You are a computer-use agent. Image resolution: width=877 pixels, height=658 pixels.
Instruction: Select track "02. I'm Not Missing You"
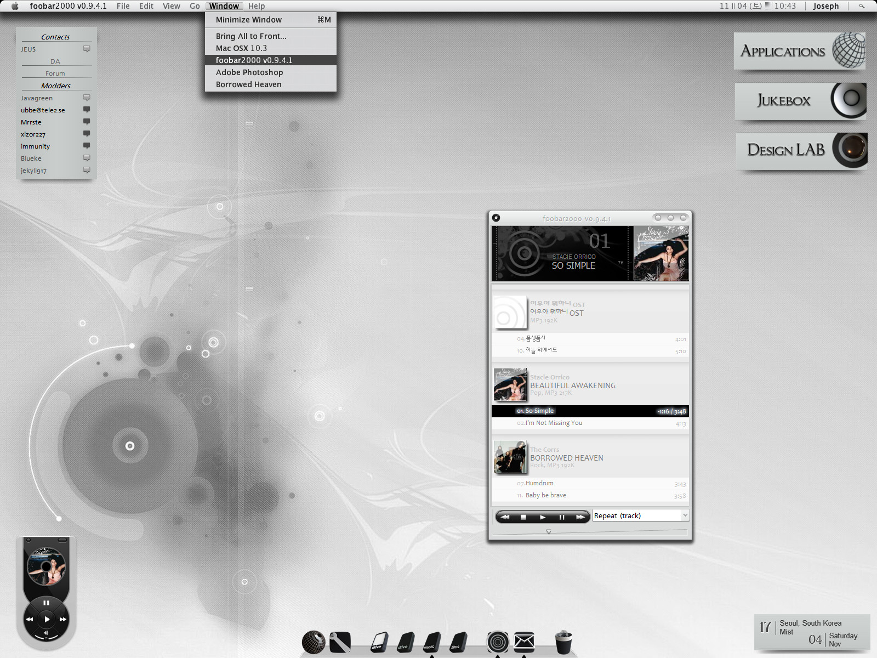pyautogui.click(x=590, y=423)
